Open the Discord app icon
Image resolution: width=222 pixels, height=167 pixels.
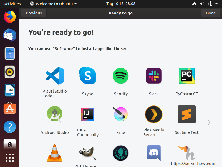tap(154, 153)
